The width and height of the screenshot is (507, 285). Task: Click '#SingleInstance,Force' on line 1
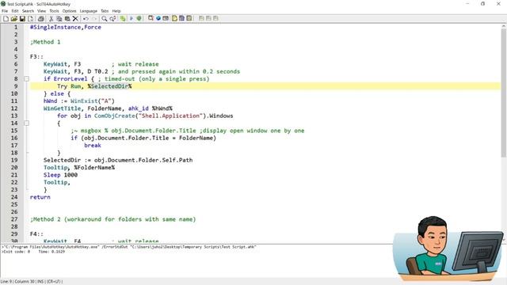point(66,27)
